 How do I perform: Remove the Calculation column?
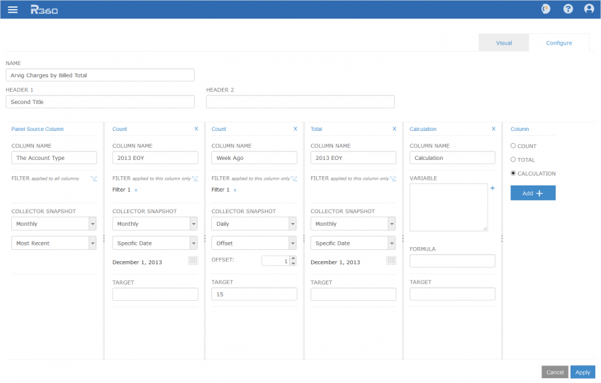tap(493, 129)
